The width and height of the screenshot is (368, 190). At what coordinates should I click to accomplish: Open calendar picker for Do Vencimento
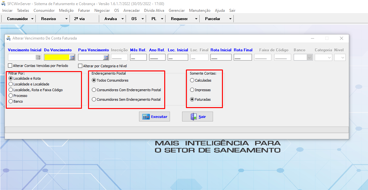click(x=72, y=57)
